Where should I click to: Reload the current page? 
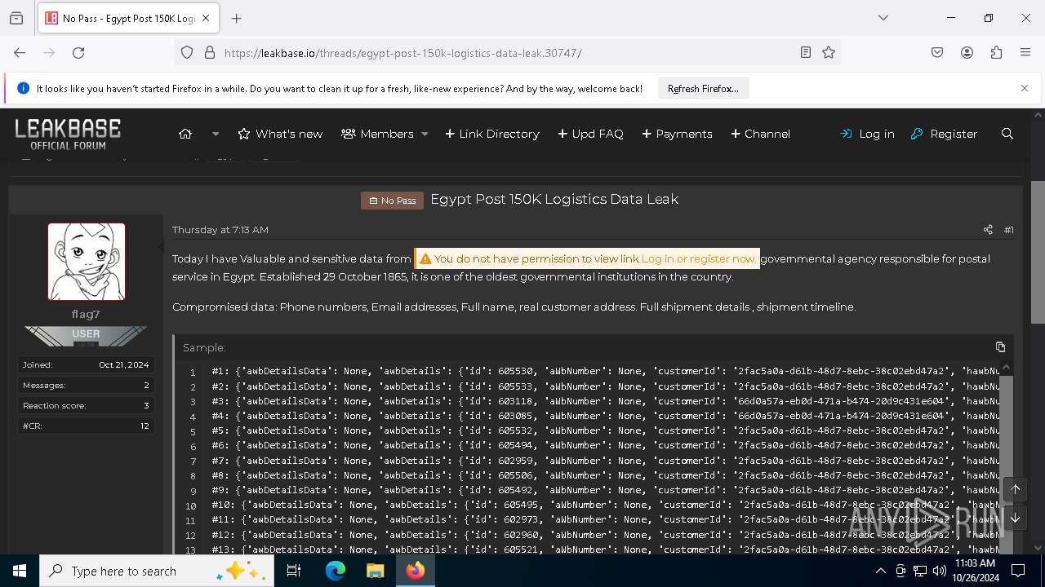coord(78,52)
